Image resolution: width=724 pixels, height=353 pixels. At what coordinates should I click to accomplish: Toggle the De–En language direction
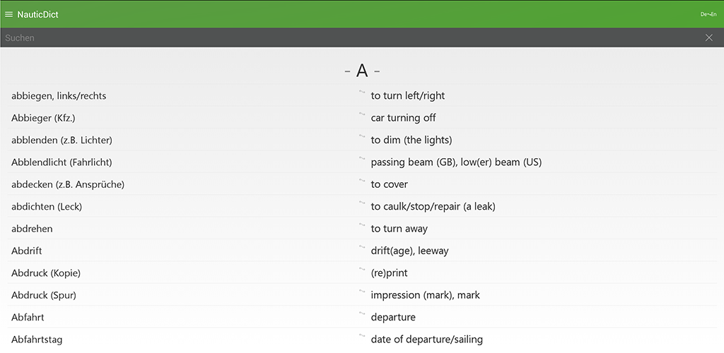click(x=708, y=14)
